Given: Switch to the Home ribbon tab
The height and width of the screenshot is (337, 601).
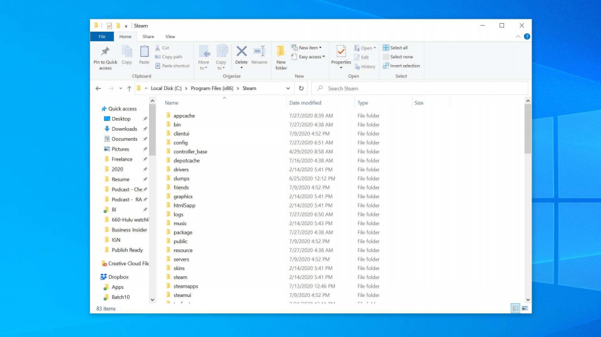Looking at the screenshot, I should [x=125, y=36].
